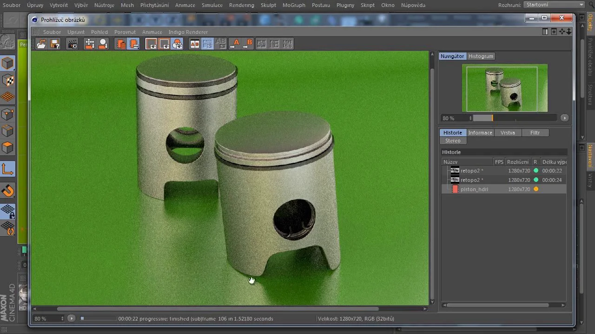This screenshot has width=595, height=334.
Task: Toggle the RGB channels display icon
Action: [178, 44]
